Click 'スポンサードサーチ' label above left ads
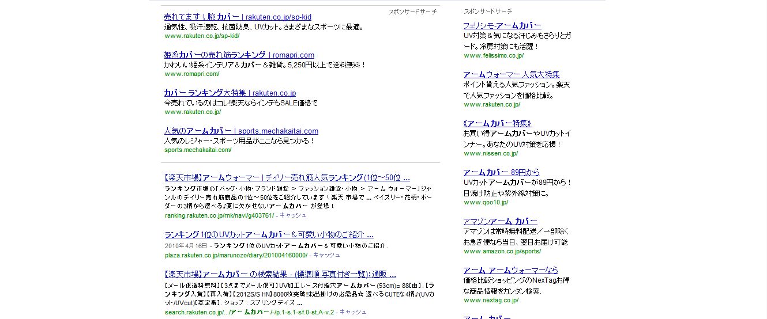Viewport: 767px width, 319px height. tap(412, 12)
